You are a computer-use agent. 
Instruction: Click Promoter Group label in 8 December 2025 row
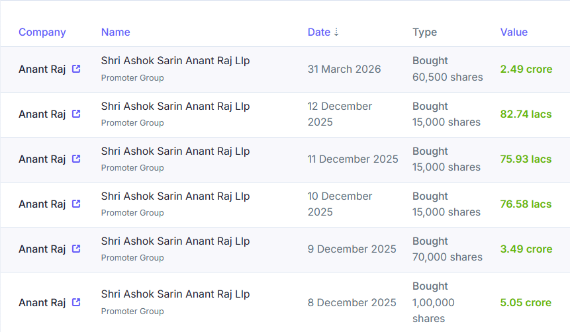132,311
